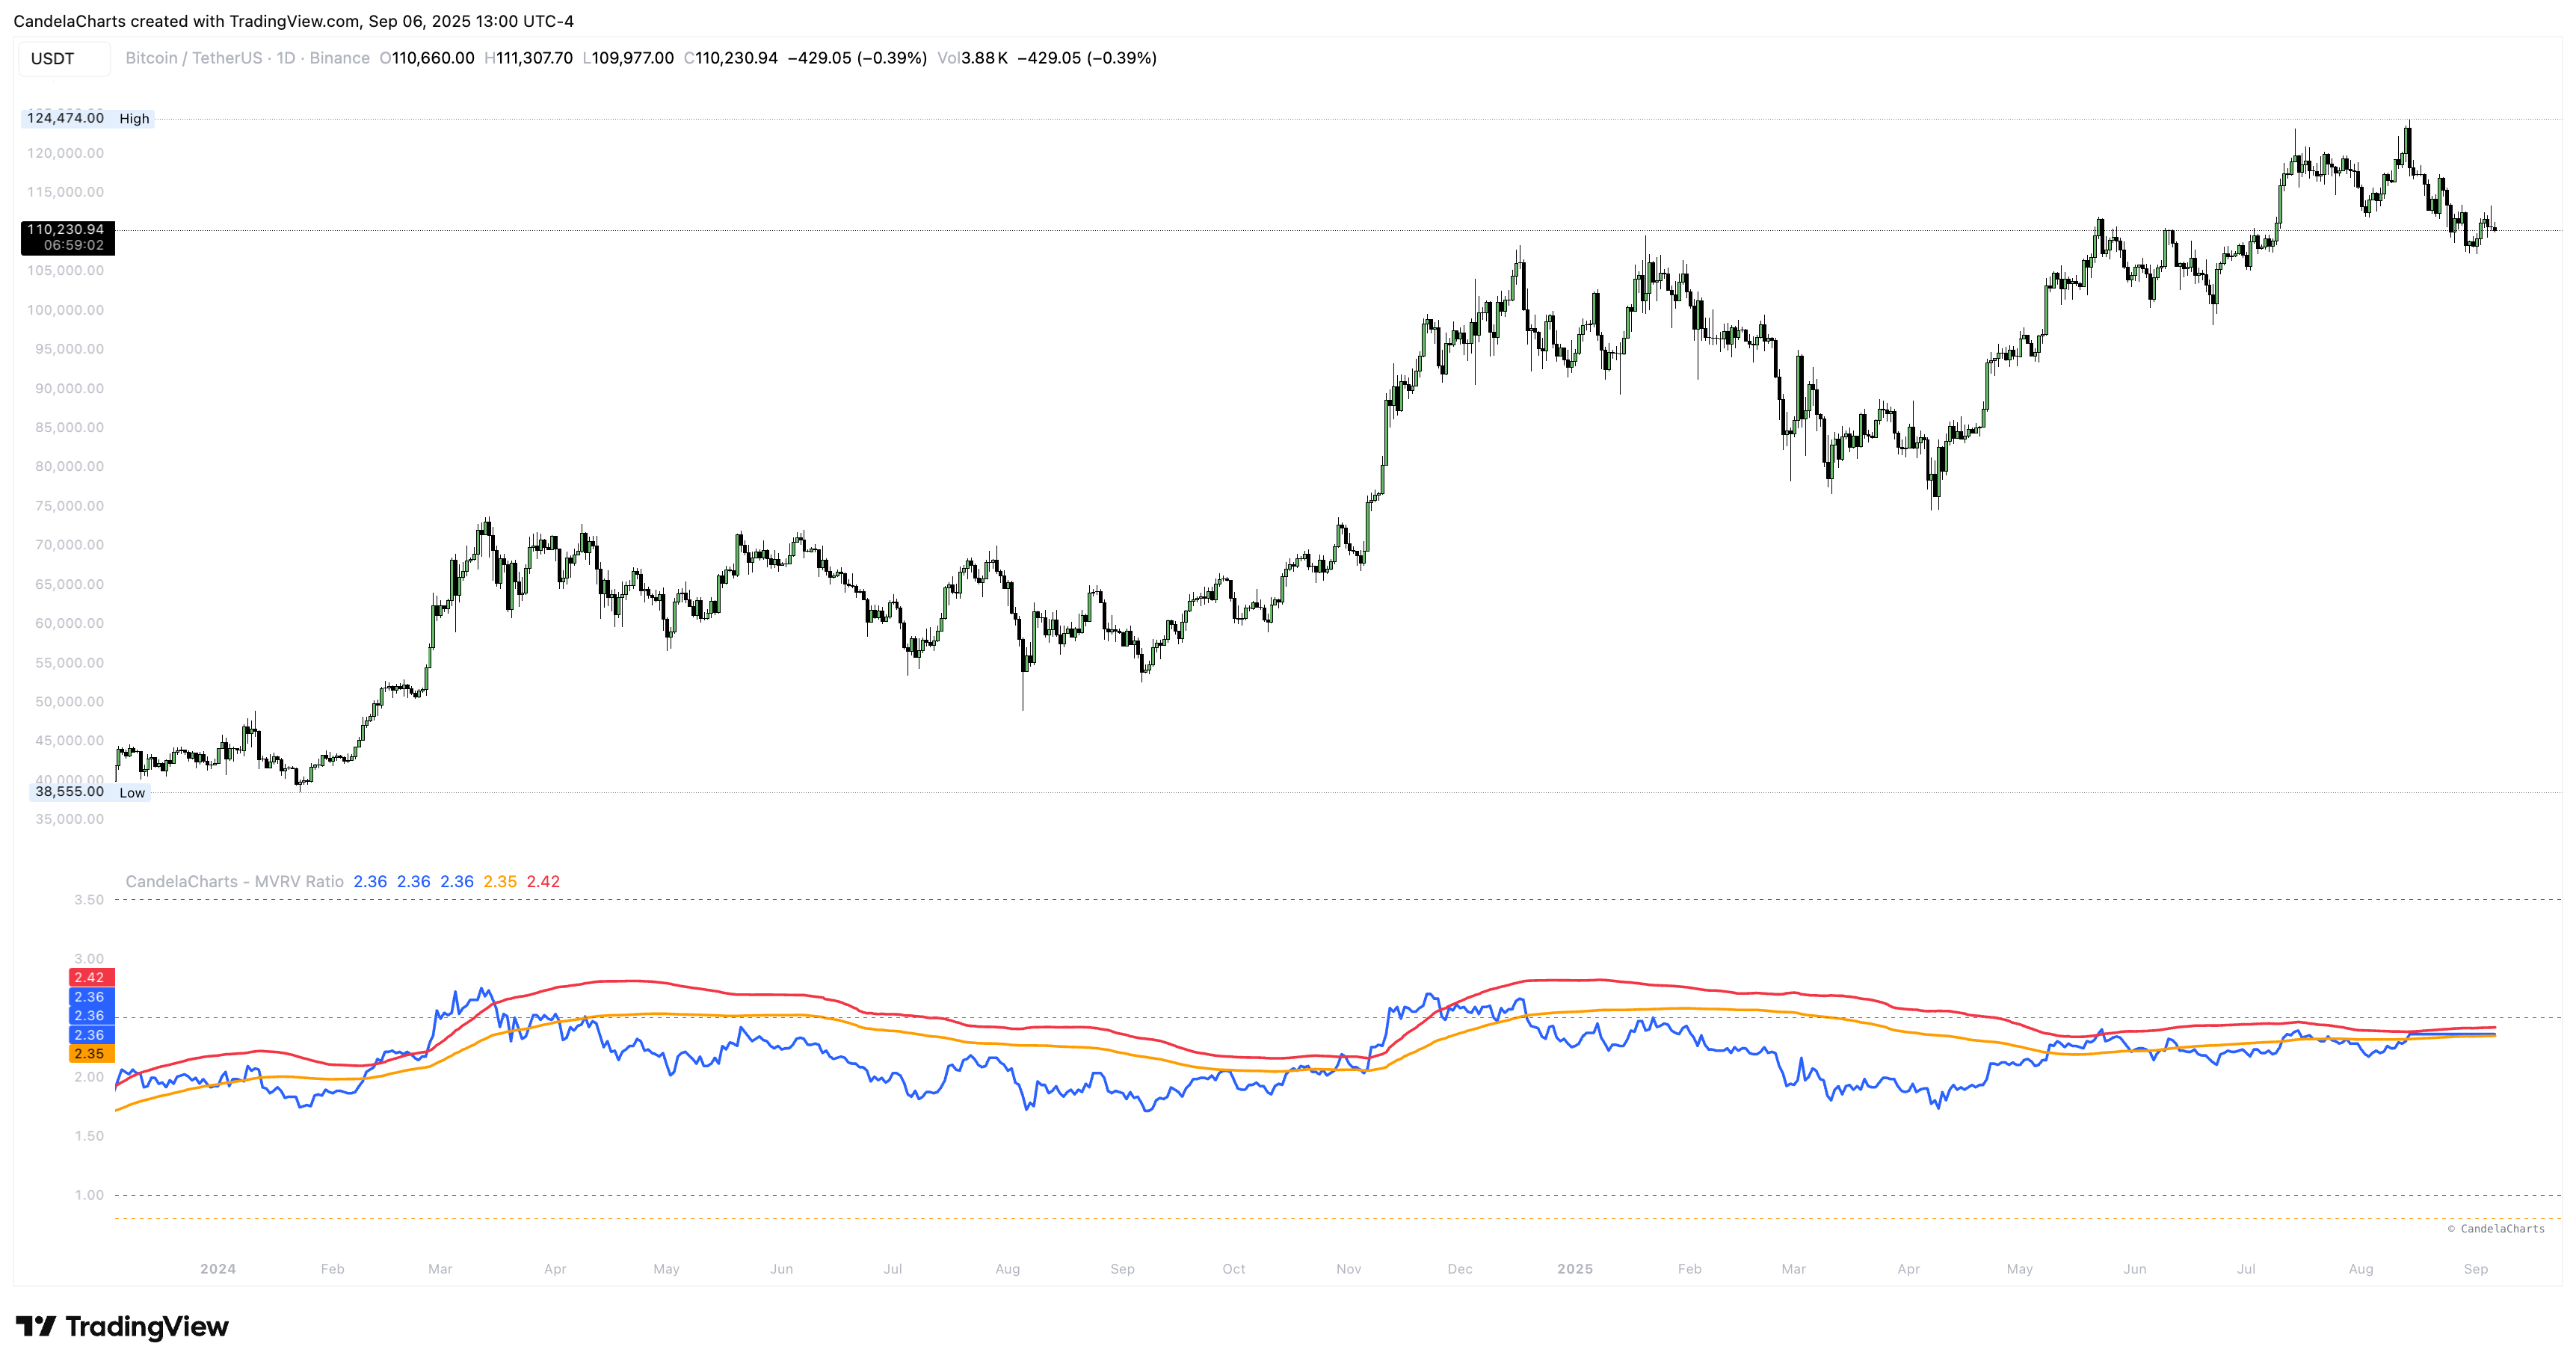Click the rightmost Sep label on time axis
The image size is (2576, 1367).
2475,1268
